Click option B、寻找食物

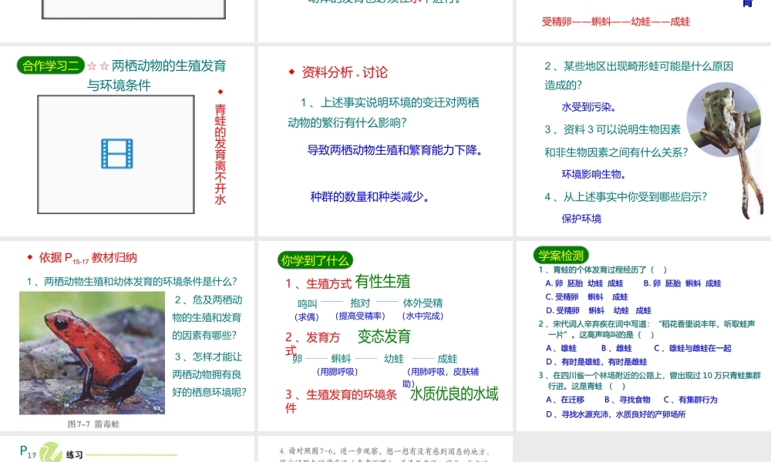pyautogui.click(x=628, y=400)
